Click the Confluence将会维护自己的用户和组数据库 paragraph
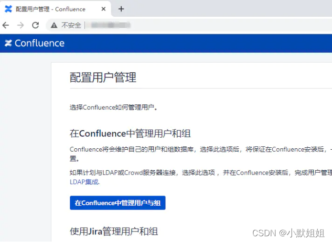Screen dimensions: 332x242 (201, 154)
